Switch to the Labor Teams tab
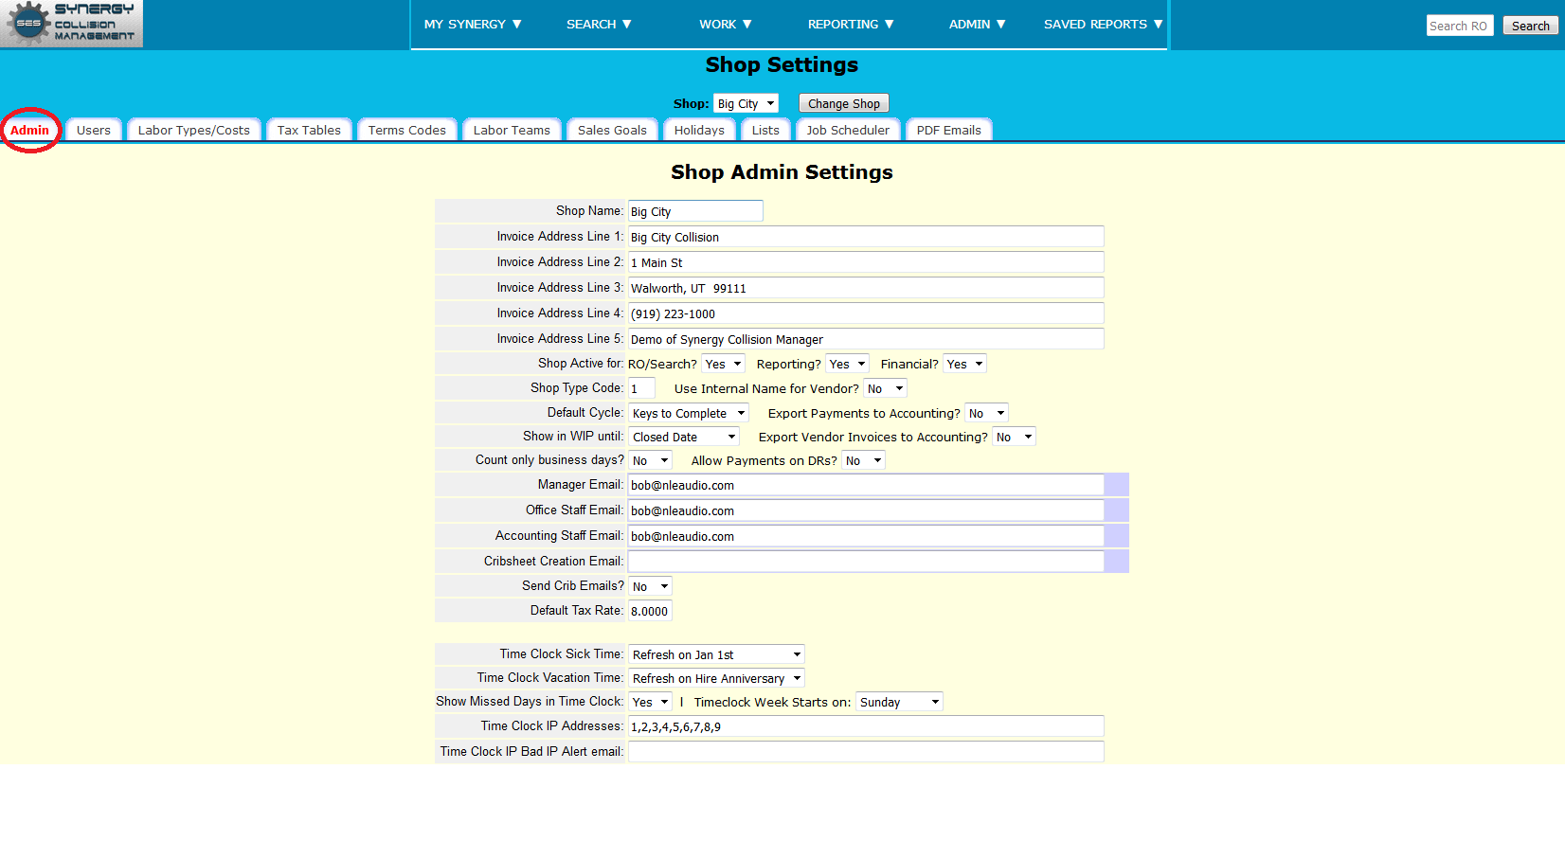The image size is (1565, 859). tap(512, 130)
